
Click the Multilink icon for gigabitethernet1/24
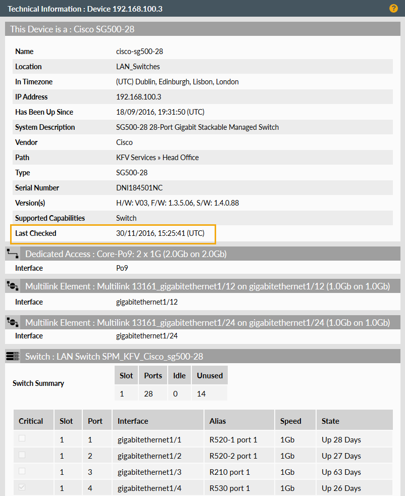13,322
